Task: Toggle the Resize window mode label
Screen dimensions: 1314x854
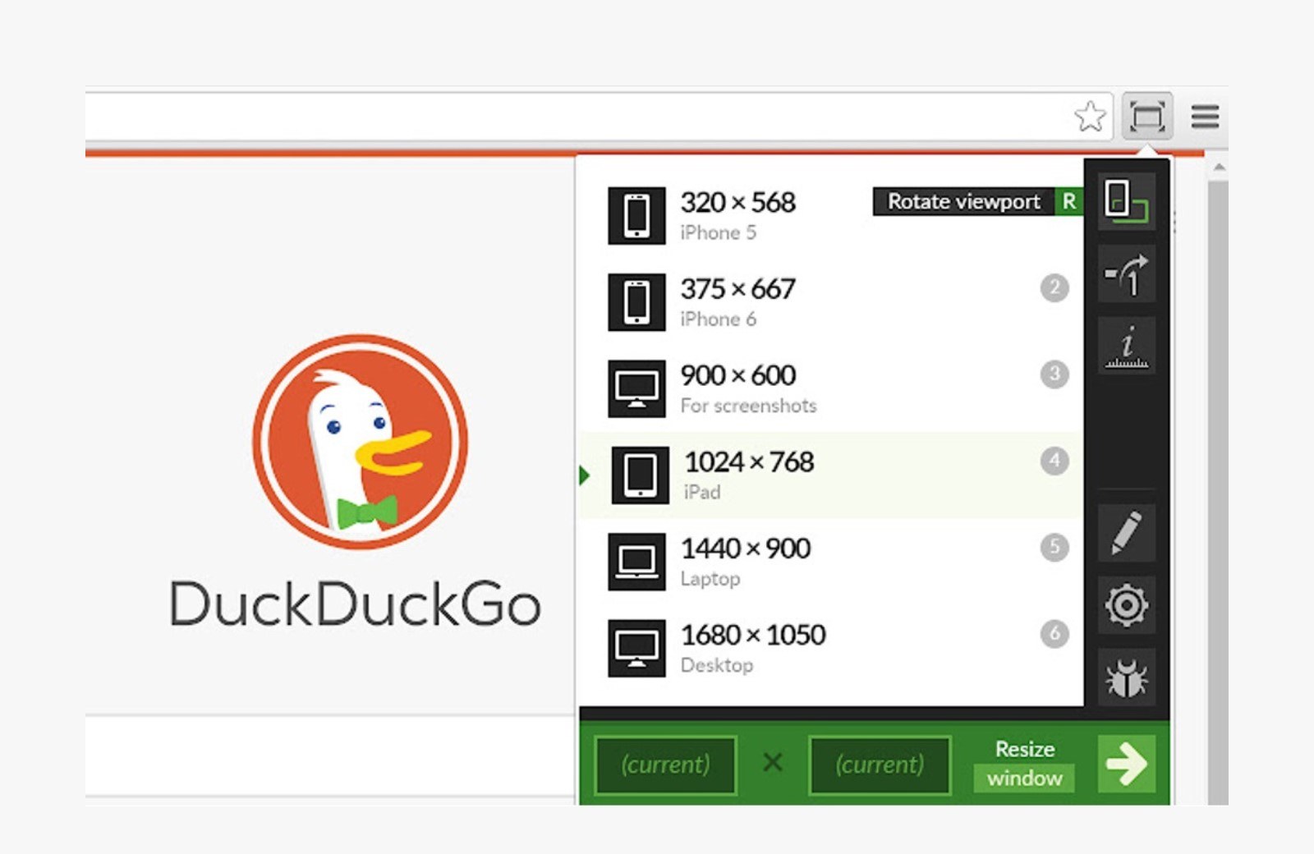Action: 1024,778
